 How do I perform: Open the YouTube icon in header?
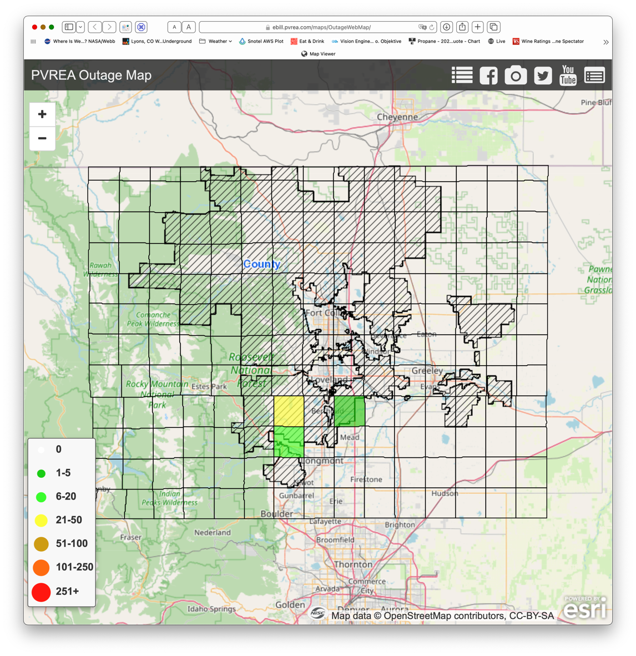pos(568,75)
